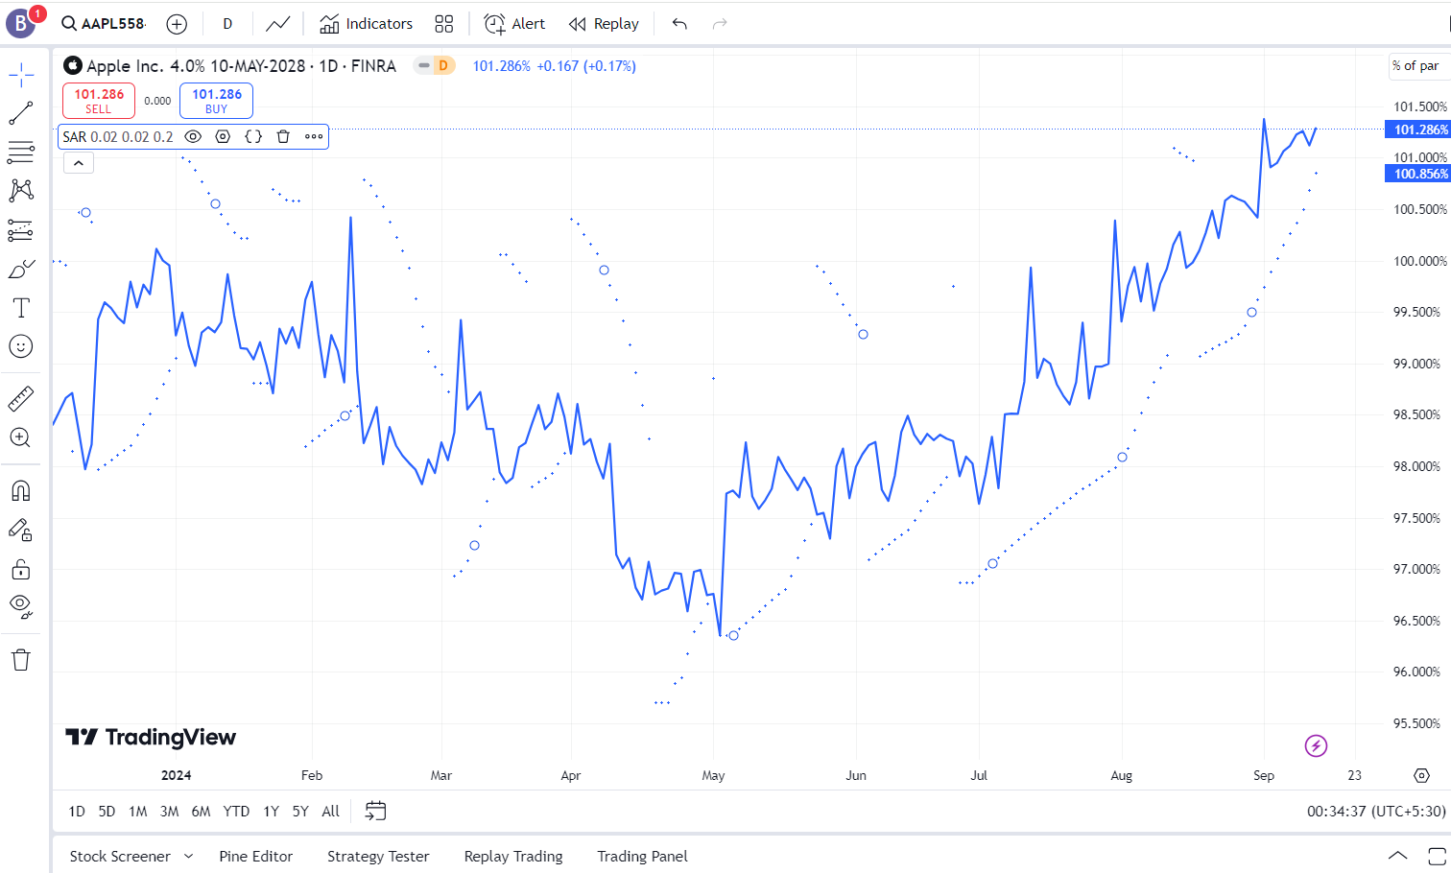Image resolution: width=1451 pixels, height=873 pixels.
Task: Open the chart line style selector
Action: click(278, 24)
